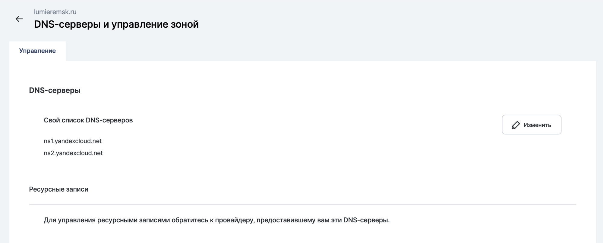Screen dimensions: 603x243
Task: Click the lumieremsk.ru domain breadcrumb
Action: point(55,12)
